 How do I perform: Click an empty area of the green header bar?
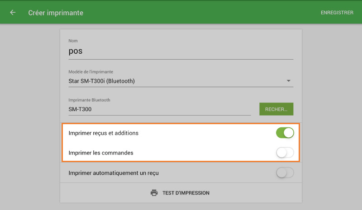[204, 13]
